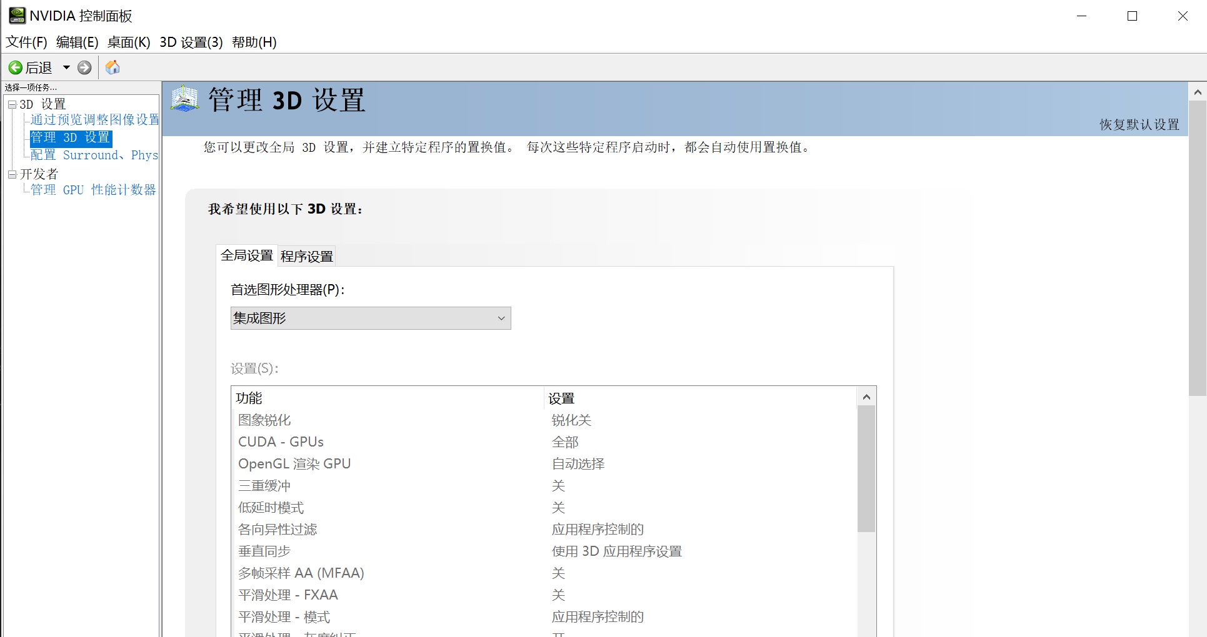Click the 功能 column header

(x=388, y=398)
